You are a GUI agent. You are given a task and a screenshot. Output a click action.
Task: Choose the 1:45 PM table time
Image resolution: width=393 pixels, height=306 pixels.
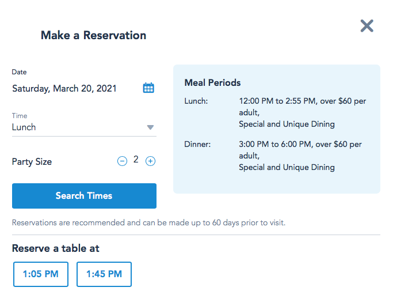(104, 274)
